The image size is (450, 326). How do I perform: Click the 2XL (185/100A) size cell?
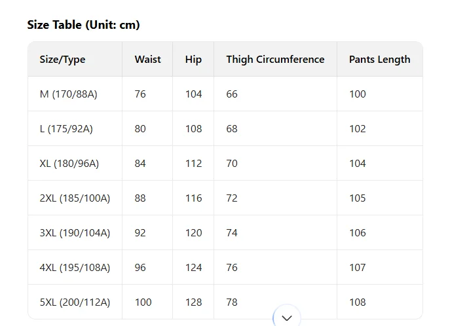75,198
